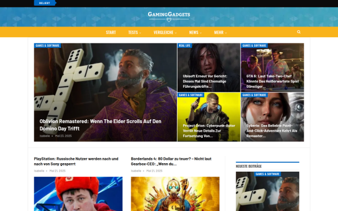Open Borderlands 4 80 Dollar headline
This screenshot has width=338, height=211.
pos(171,161)
